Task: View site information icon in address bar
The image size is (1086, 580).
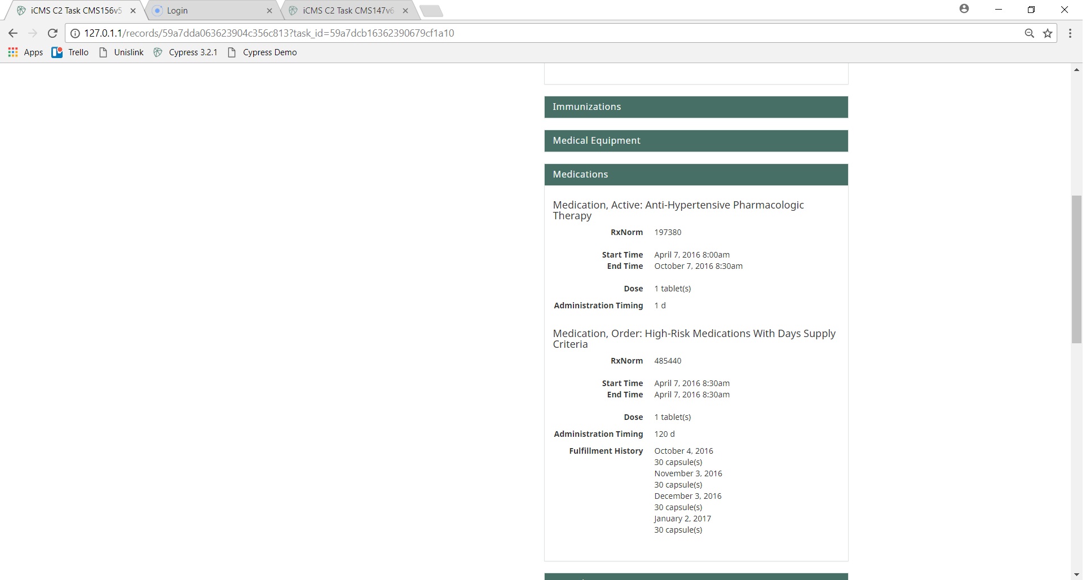Action: (75, 33)
